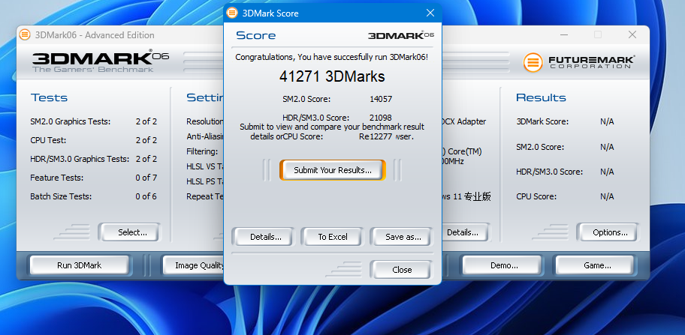Export the results To Excel
This screenshot has height=335, width=685.
[x=333, y=237]
